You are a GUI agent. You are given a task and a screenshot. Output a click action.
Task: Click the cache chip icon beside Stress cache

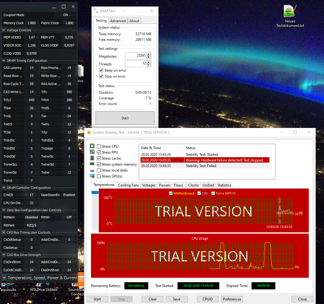click(x=92, y=158)
